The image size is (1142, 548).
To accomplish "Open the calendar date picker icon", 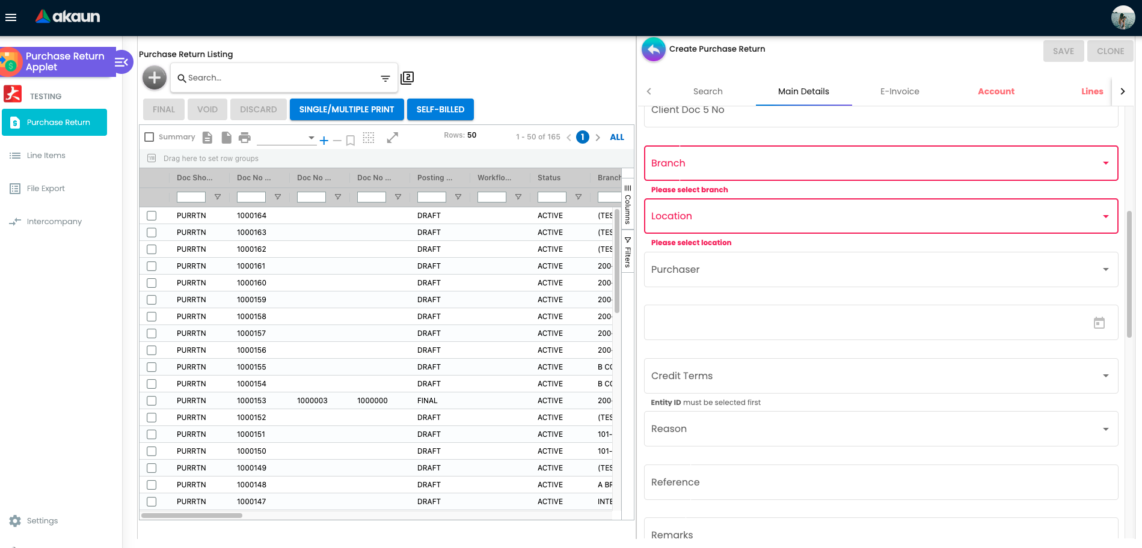I will click(x=1099, y=323).
